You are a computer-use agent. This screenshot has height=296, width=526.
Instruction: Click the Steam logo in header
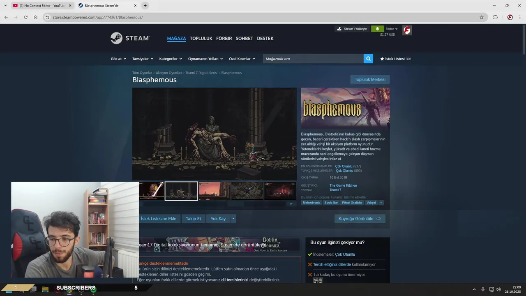click(130, 38)
